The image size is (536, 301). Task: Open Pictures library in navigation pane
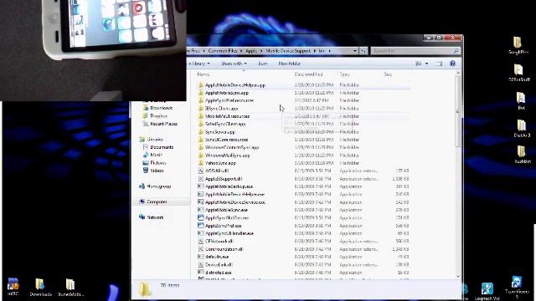(158, 163)
